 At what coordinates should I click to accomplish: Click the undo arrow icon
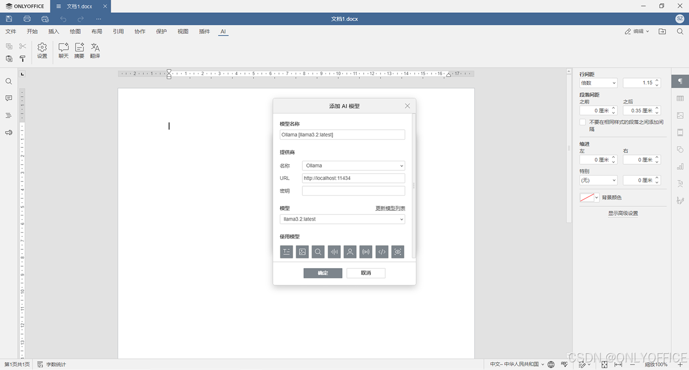tap(63, 19)
